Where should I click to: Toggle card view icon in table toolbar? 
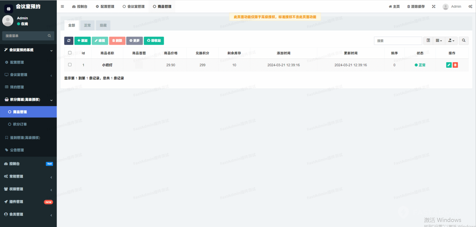tap(428, 41)
